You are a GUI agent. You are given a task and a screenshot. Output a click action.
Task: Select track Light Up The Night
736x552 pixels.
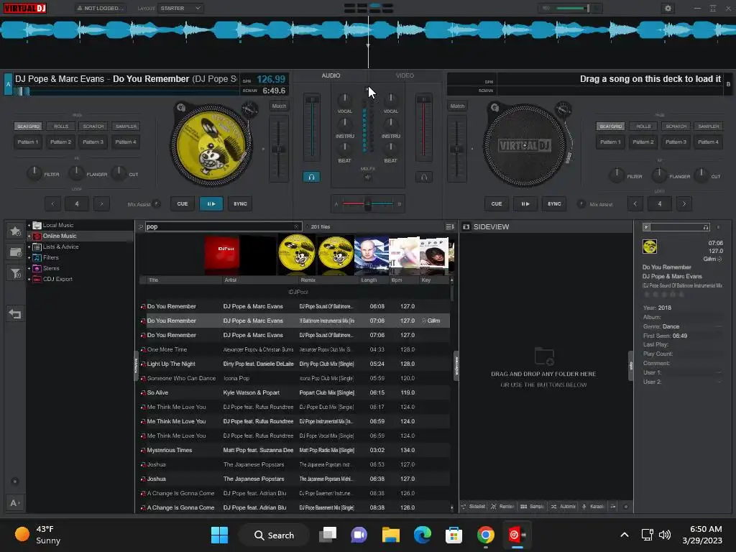294,364
